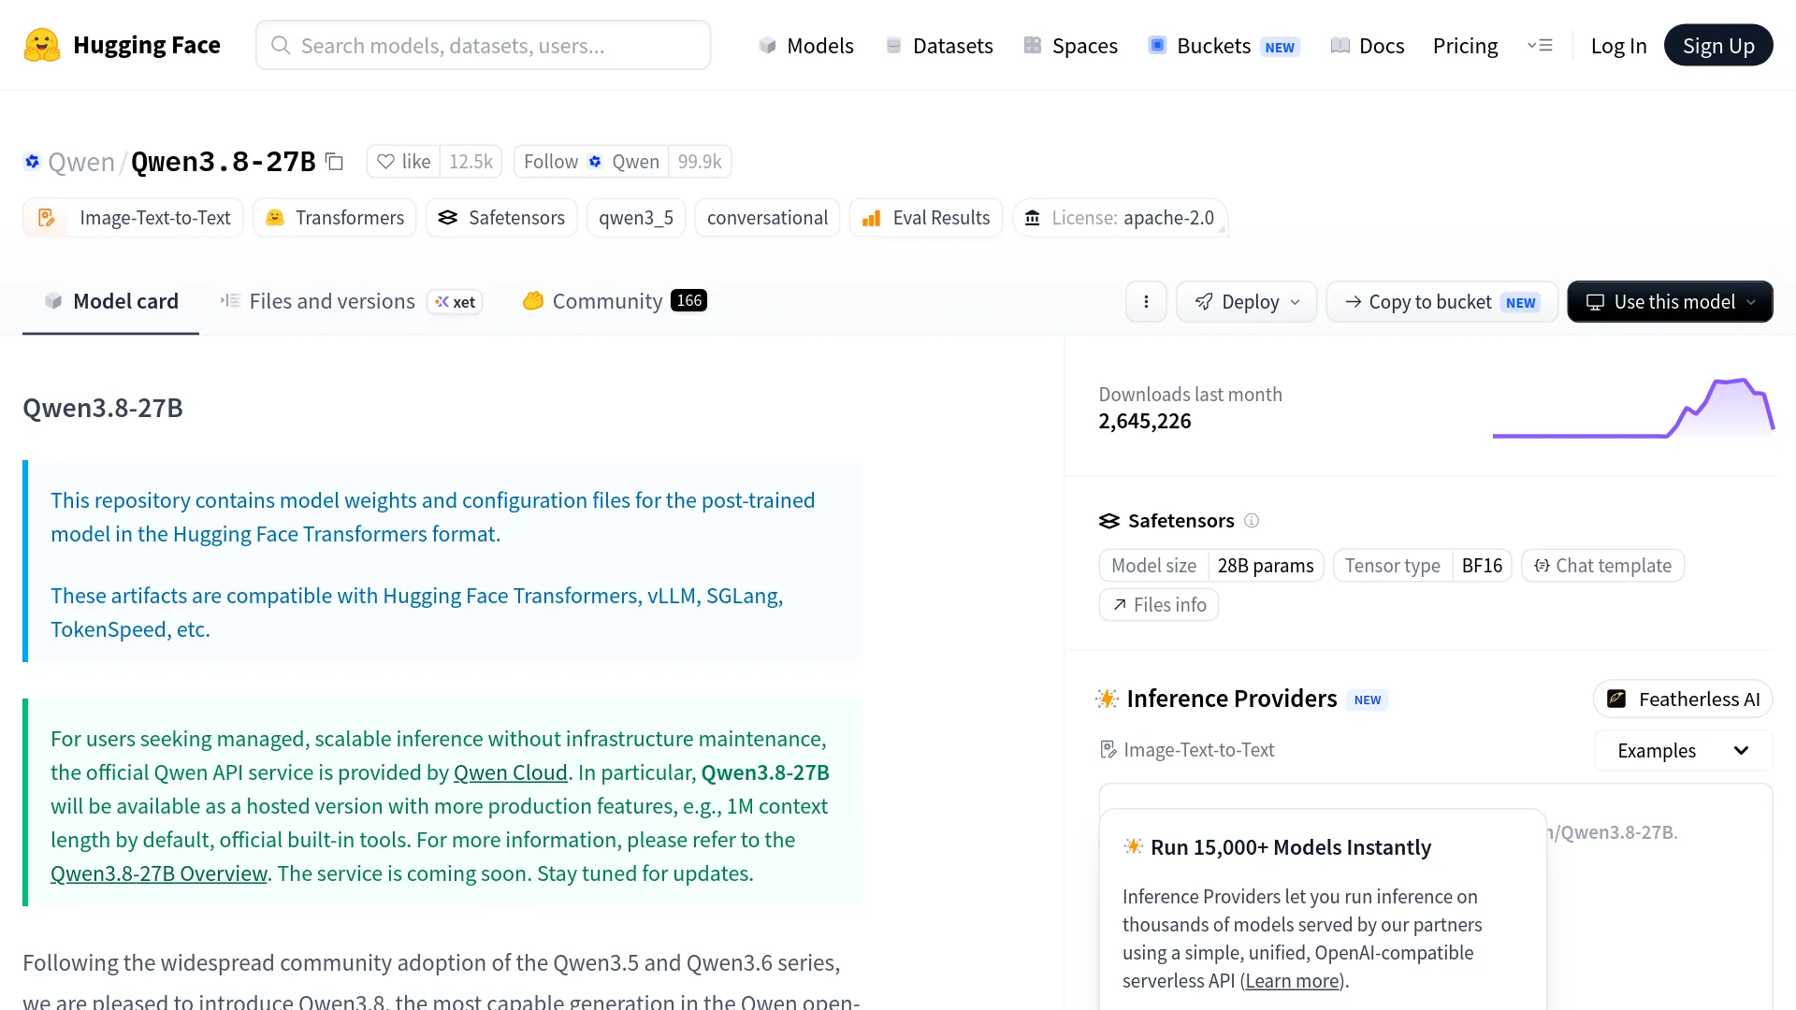Select the conversational tag
The width and height of the screenshot is (1796, 1010).
tap(767, 218)
